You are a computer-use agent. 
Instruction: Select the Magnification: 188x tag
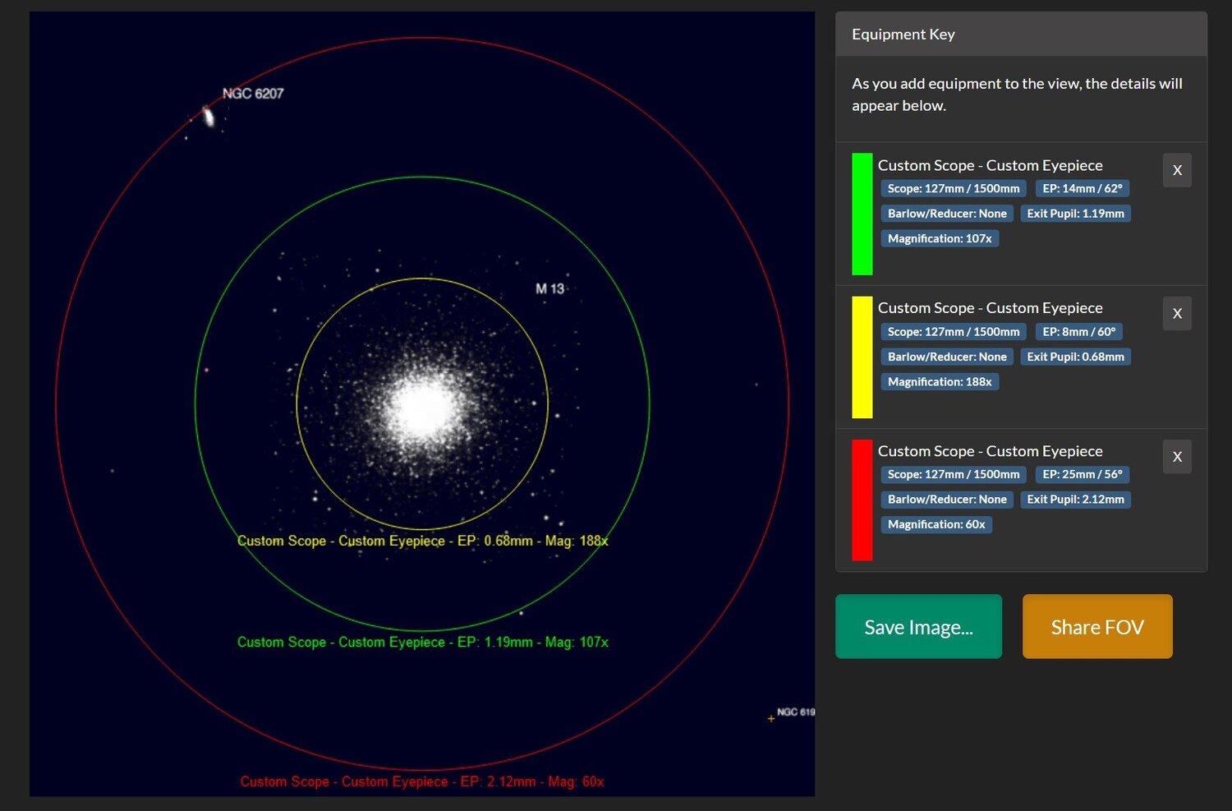[x=940, y=381]
